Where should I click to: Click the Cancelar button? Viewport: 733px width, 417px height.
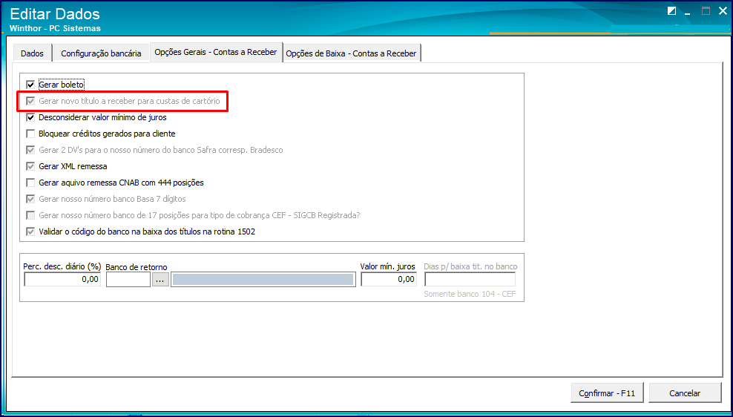coord(685,393)
